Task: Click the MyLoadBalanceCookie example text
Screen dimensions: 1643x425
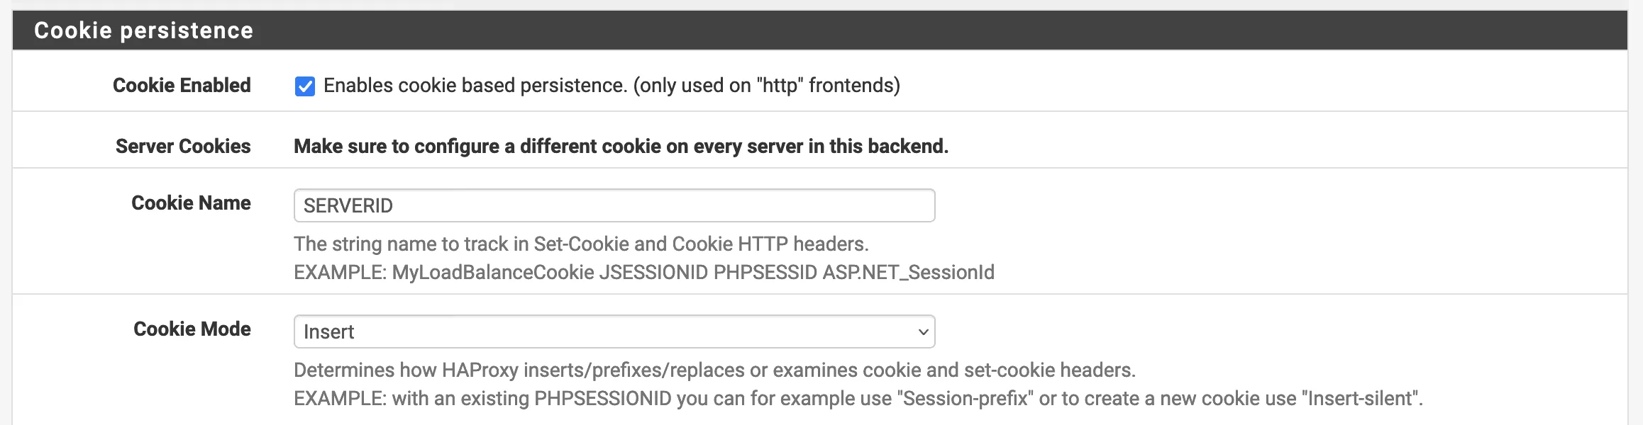Action: click(644, 272)
